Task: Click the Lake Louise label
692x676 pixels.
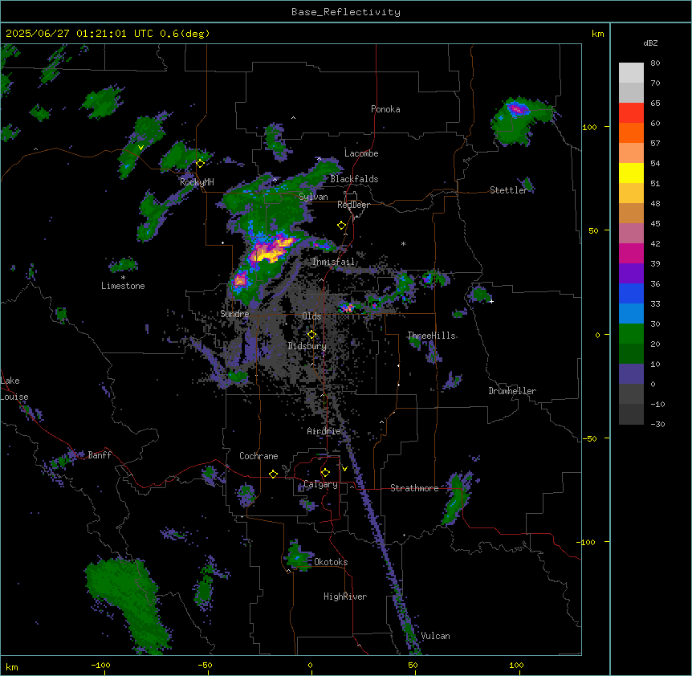Action: click(x=14, y=389)
